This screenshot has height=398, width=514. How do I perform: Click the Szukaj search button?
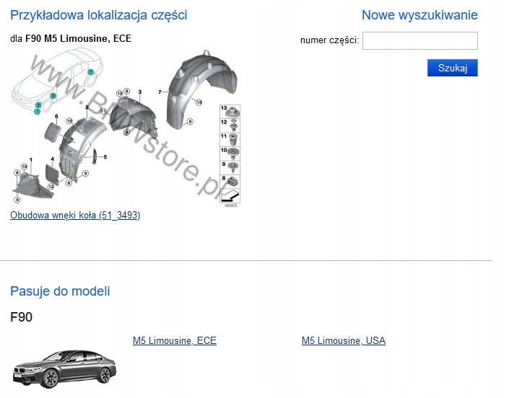click(x=453, y=68)
